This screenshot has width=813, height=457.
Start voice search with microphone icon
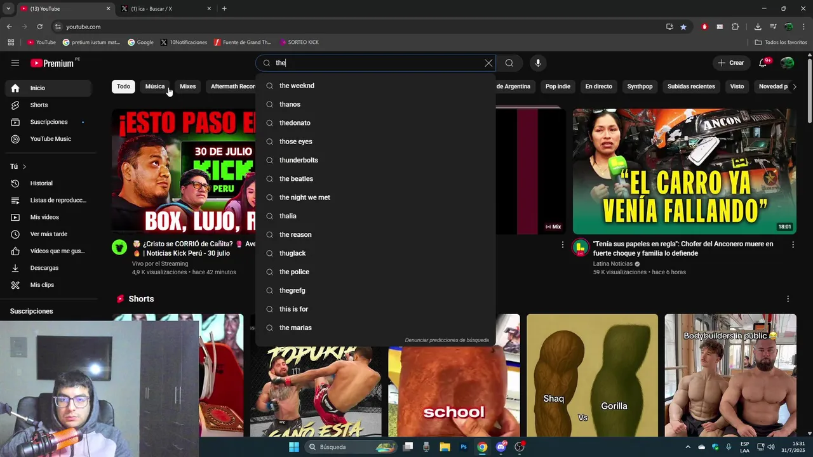(538, 63)
